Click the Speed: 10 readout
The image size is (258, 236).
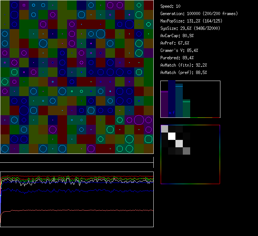[x=170, y=6]
